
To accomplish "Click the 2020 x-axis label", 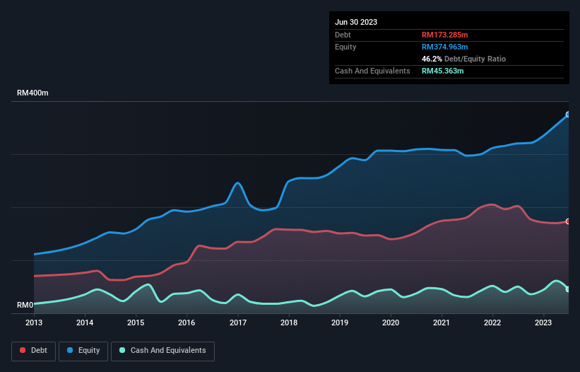I will pos(391,322).
